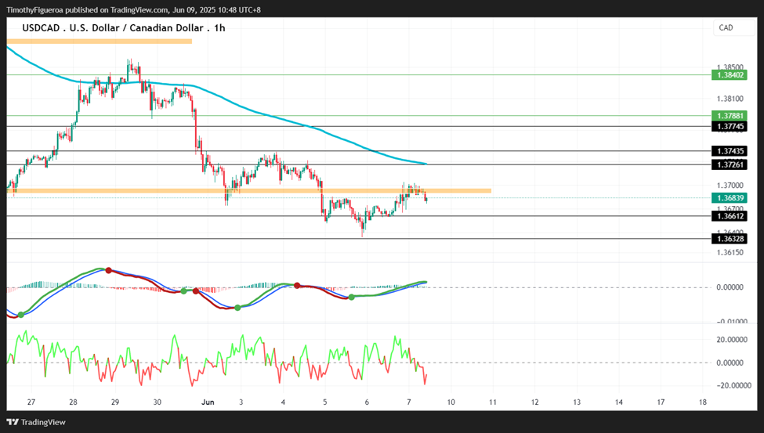
Task: Click date 10 on the time axis
Action: (451, 402)
